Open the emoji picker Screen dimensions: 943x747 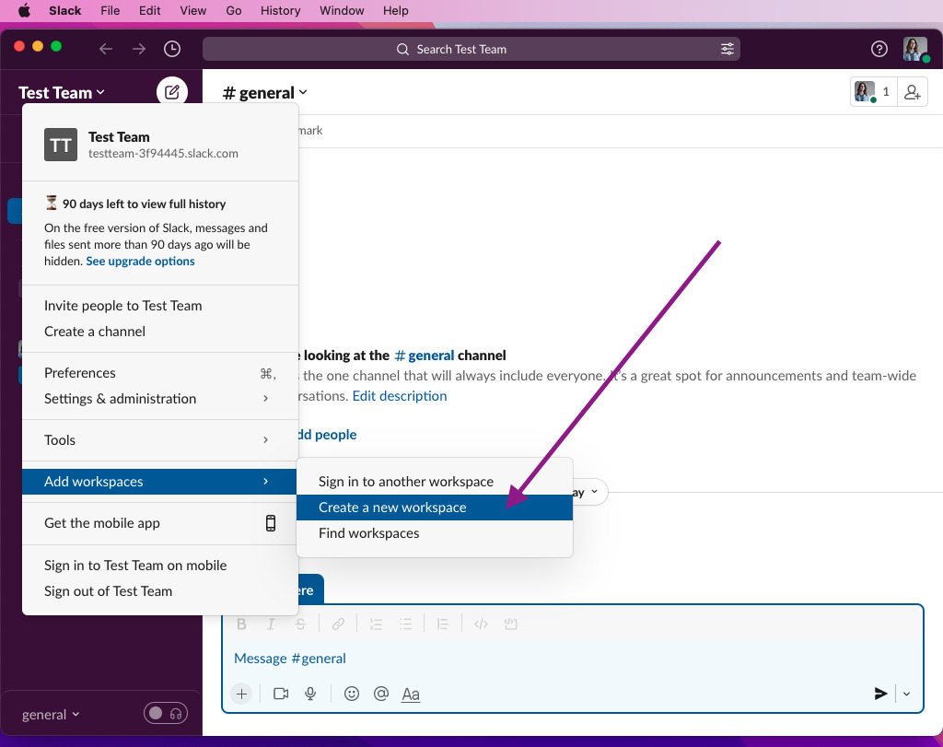coord(351,694)
